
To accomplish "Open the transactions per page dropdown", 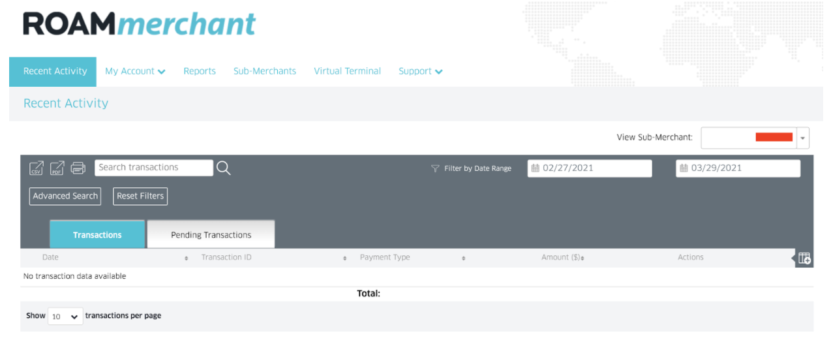I will point(65,317).
